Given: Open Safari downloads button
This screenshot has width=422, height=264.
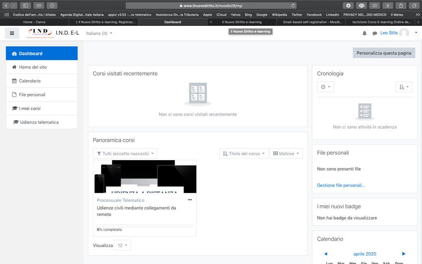Looking at the screenshot, I should [348, 5].
